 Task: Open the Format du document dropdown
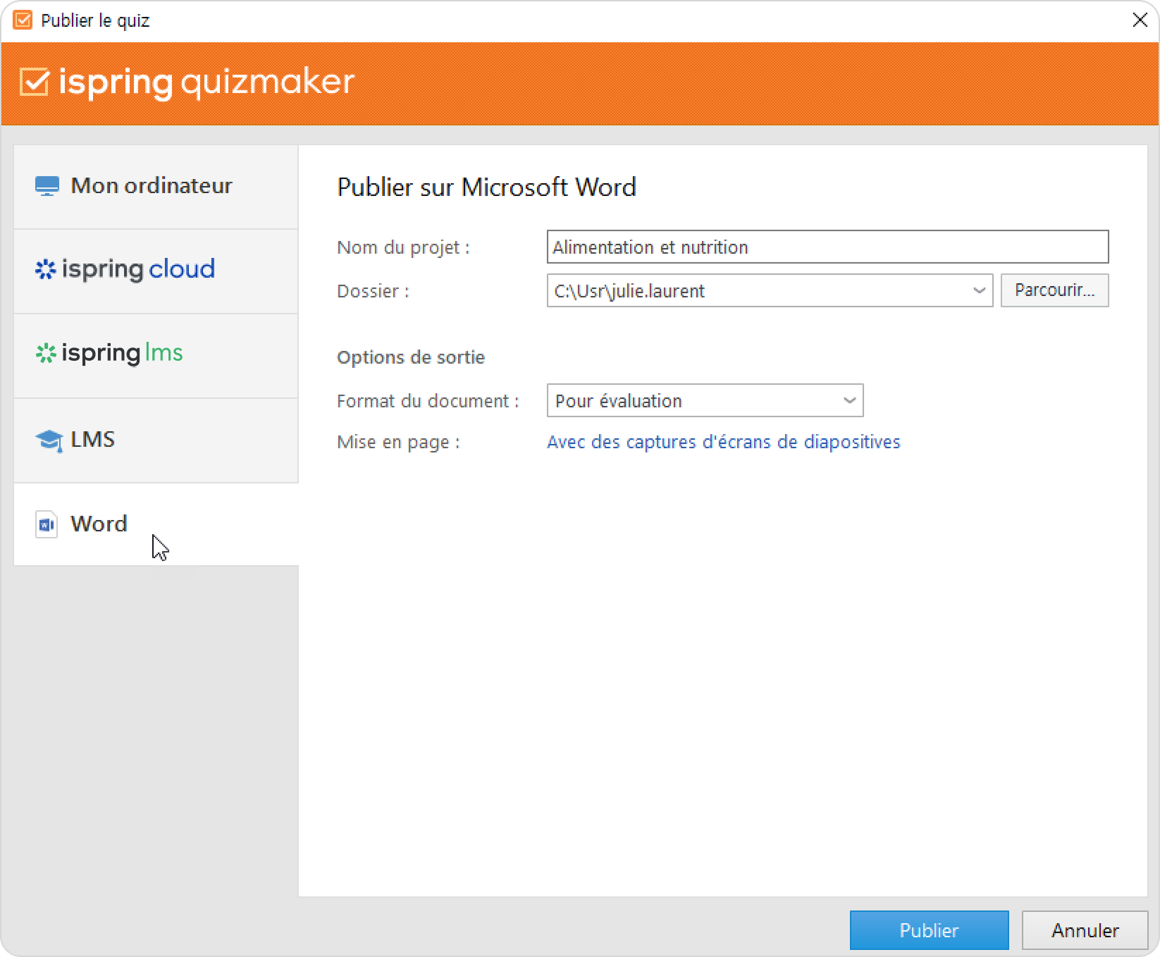click(x=705, y=401)
